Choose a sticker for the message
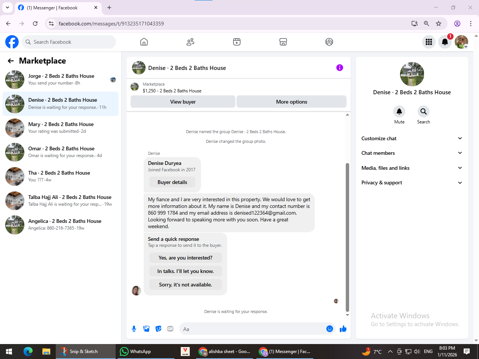 (x=159, y=329)
